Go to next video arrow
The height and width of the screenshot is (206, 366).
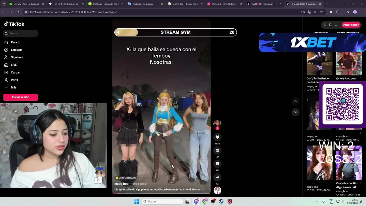tap(295, 112)
